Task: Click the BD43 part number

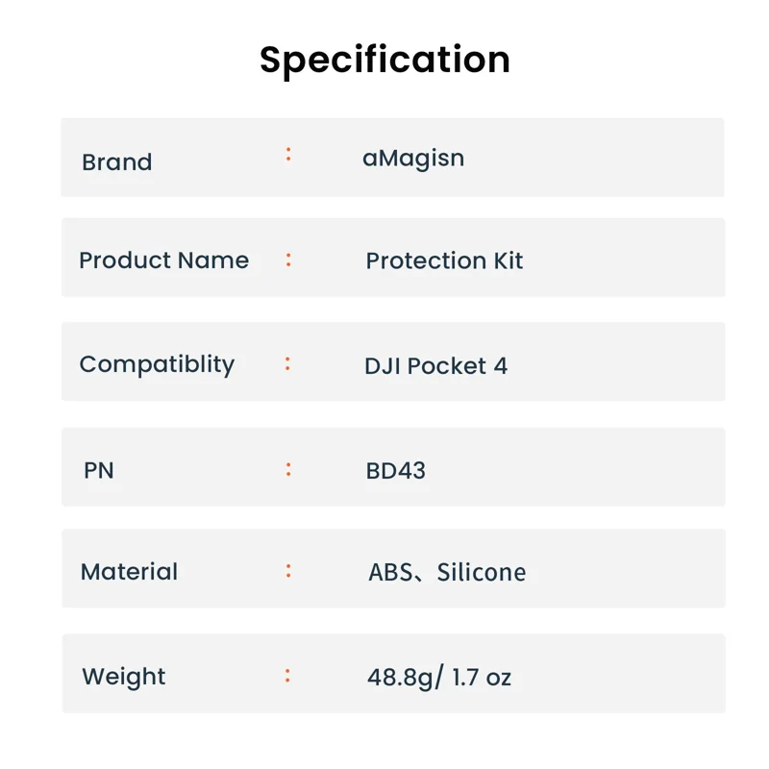Action: (x=396, y=471)
